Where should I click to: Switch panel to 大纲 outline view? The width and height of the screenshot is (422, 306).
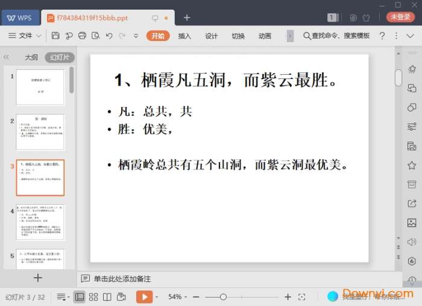click(31, 58)
